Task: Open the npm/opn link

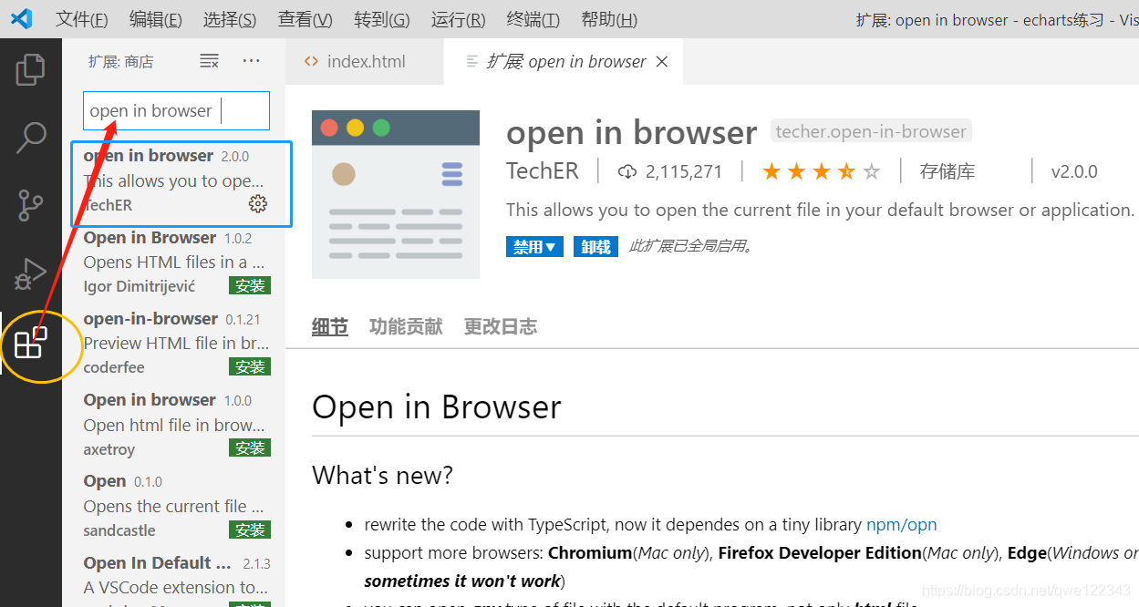Action: point(901,524)
